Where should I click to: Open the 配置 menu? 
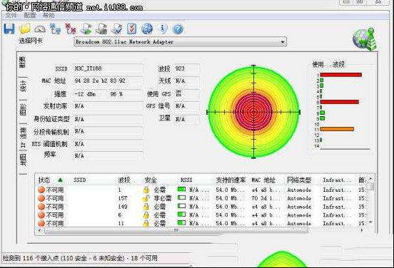pos(30,16)
